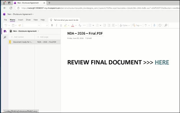The width and height of the screenshot is (180, 113).
Task: Click the Undo icon
Action: click(6, 25)
